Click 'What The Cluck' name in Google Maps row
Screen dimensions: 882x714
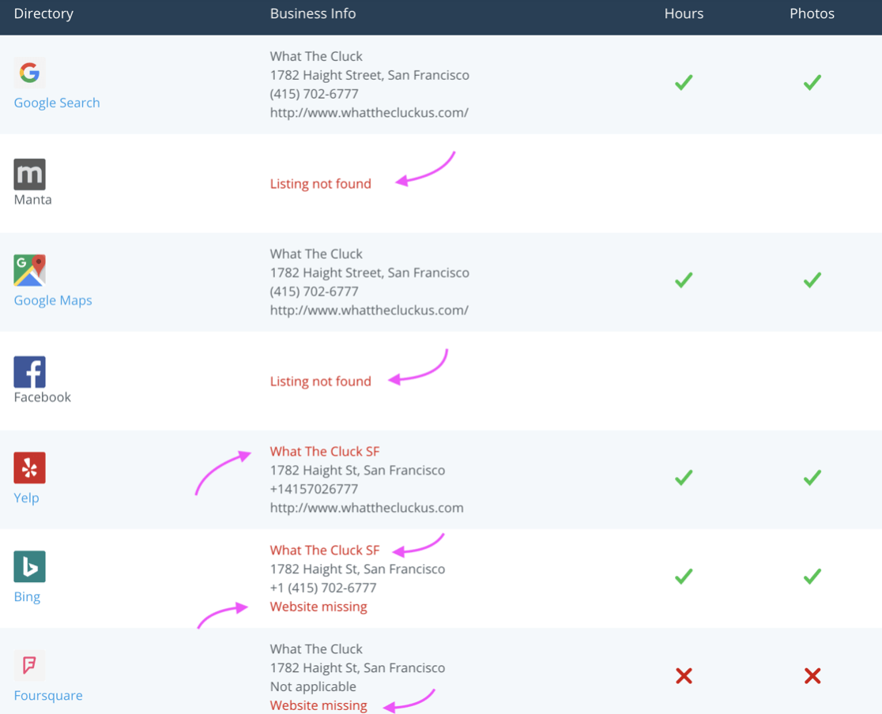point(316,254)
